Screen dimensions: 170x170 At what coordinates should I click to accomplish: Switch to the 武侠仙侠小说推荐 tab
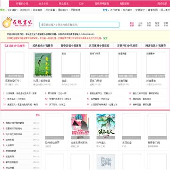(42, 46)
